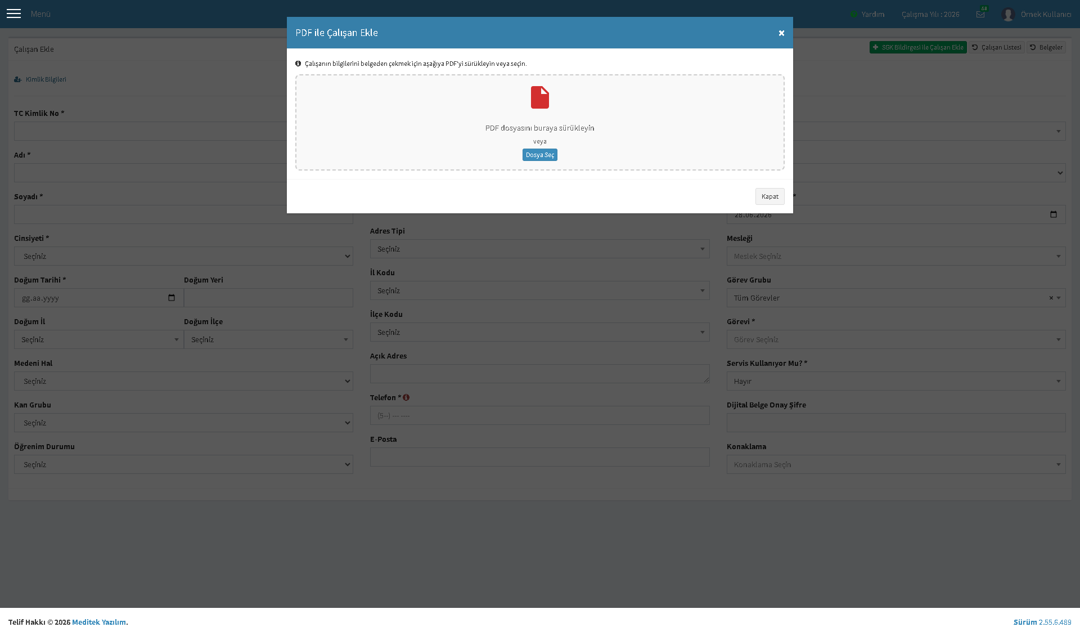Open the Çalışan Listesi menu item
Screen dimensions: 1080x636
pyautogui.click(x=997, y=47)
